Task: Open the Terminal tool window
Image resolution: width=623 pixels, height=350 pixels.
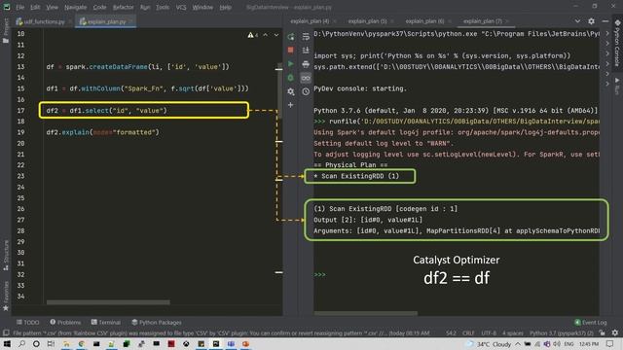Action: point(106,322)
